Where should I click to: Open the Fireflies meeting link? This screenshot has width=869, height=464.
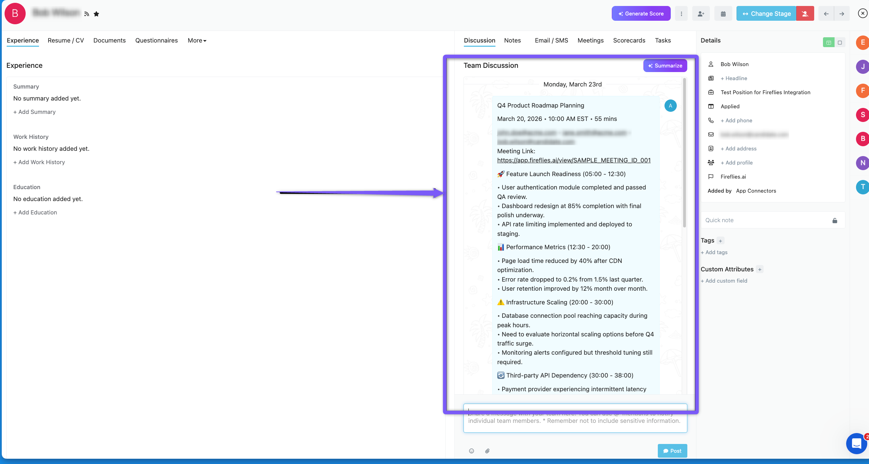tap(573, 160)
